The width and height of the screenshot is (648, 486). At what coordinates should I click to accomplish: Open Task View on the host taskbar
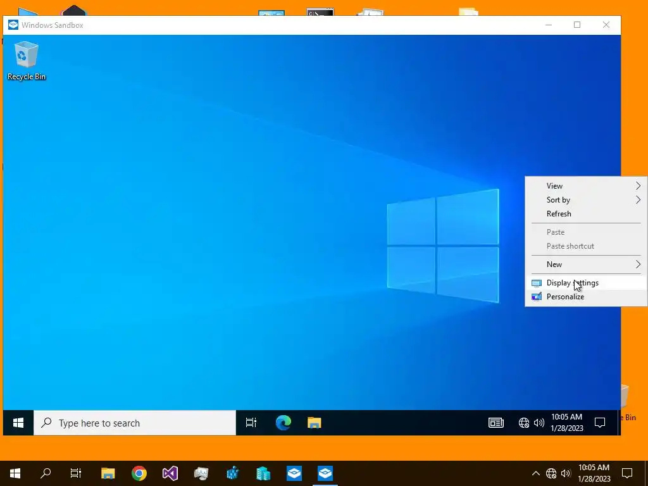pos(76,473)
